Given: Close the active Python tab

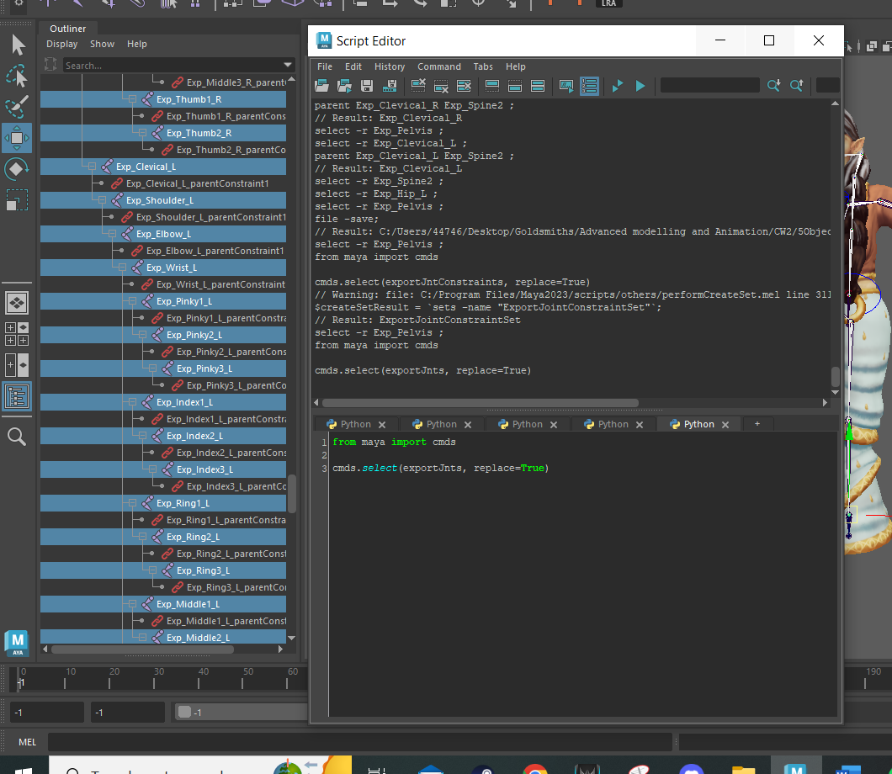Looking at the screenshot, I should [x=725, y=425].
